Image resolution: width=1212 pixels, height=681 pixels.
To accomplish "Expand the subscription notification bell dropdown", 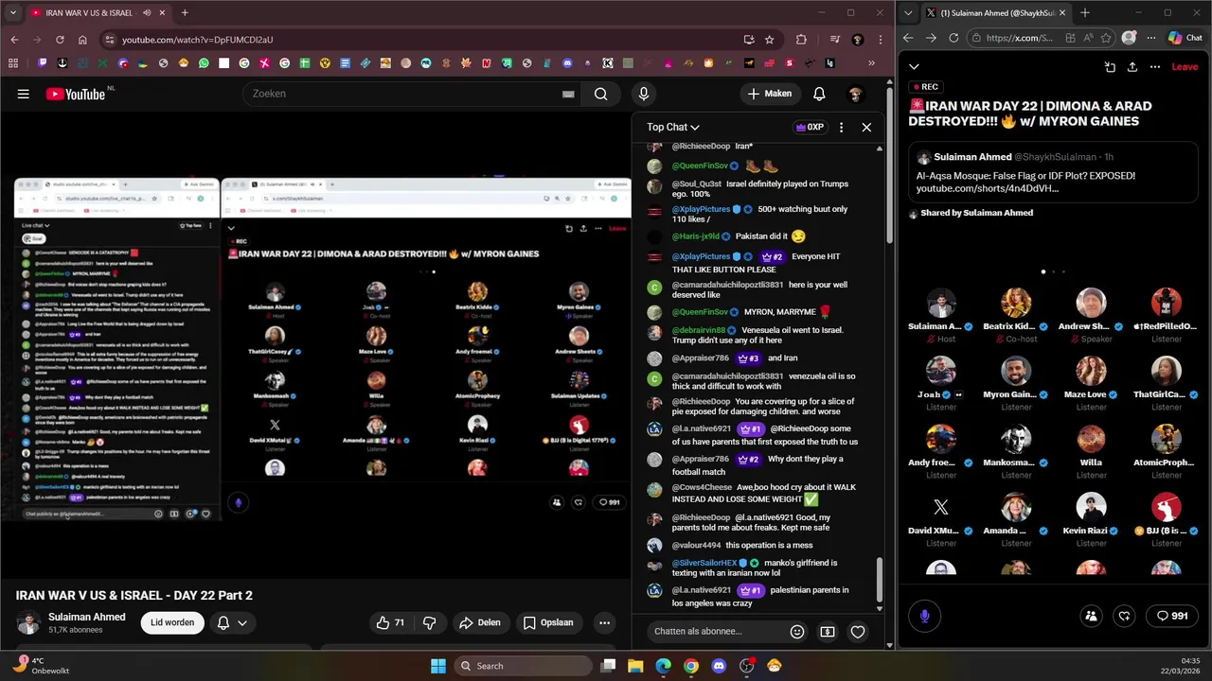I will coord(232,622).
